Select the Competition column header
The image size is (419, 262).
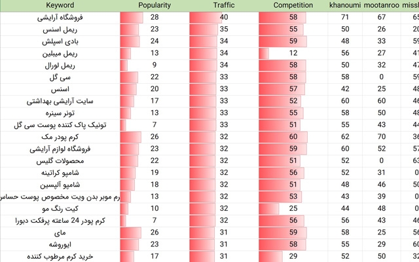click(x=293, y=5)
